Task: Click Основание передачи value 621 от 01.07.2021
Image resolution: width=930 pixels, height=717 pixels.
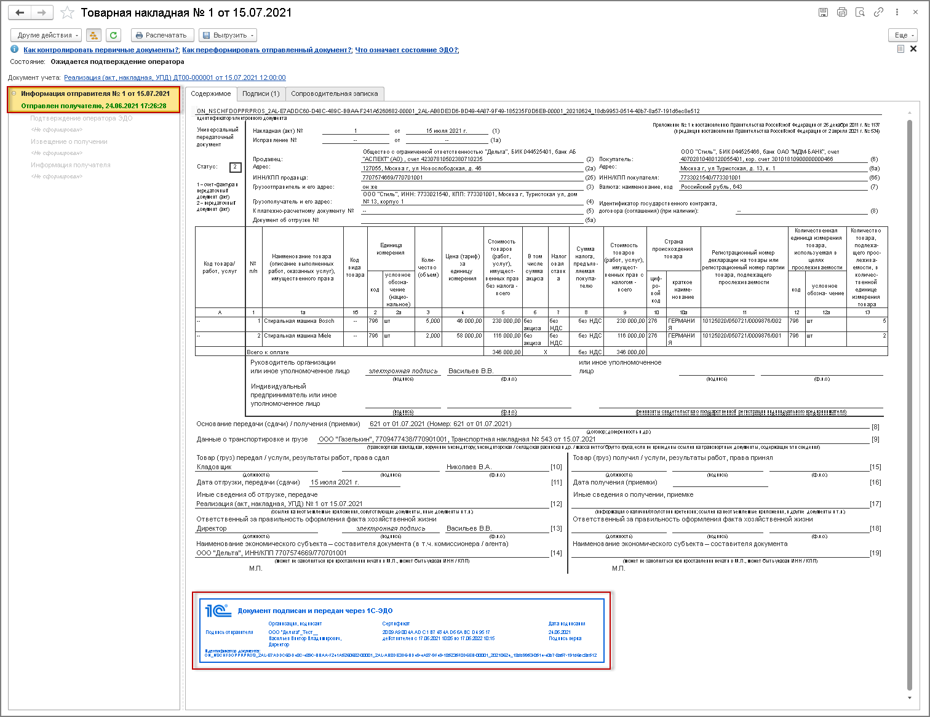Action: coord(440,424)
